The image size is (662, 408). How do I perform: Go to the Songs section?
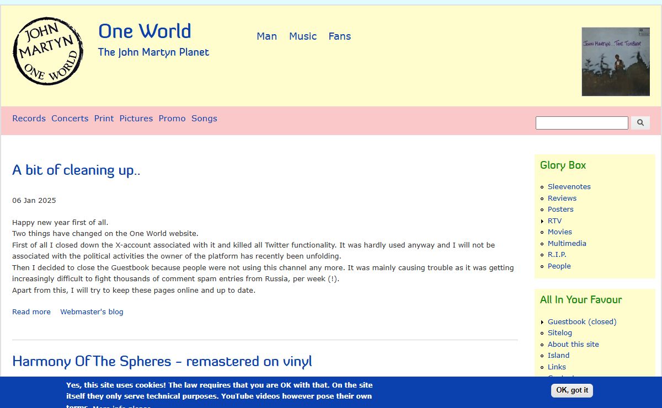click(x=204, y=119)
